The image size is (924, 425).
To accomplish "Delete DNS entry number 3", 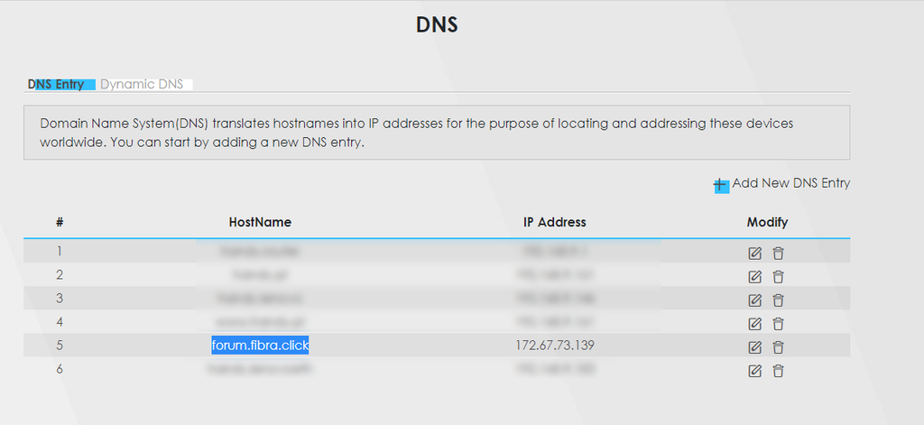I will [778, 300].
